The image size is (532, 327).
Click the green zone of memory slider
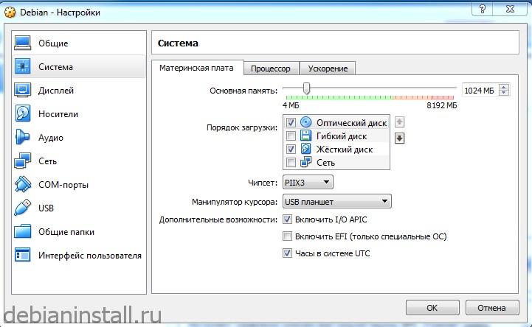(339, 97)
